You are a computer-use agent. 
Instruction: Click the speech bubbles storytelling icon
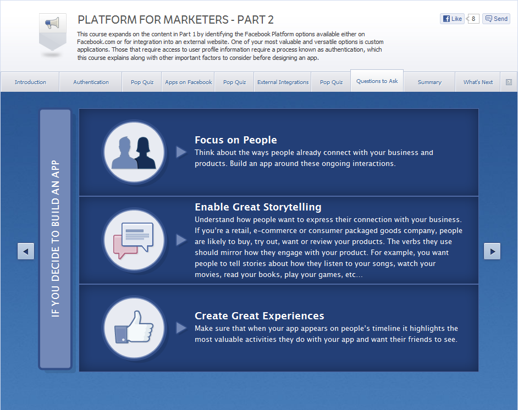click(134, 240)
